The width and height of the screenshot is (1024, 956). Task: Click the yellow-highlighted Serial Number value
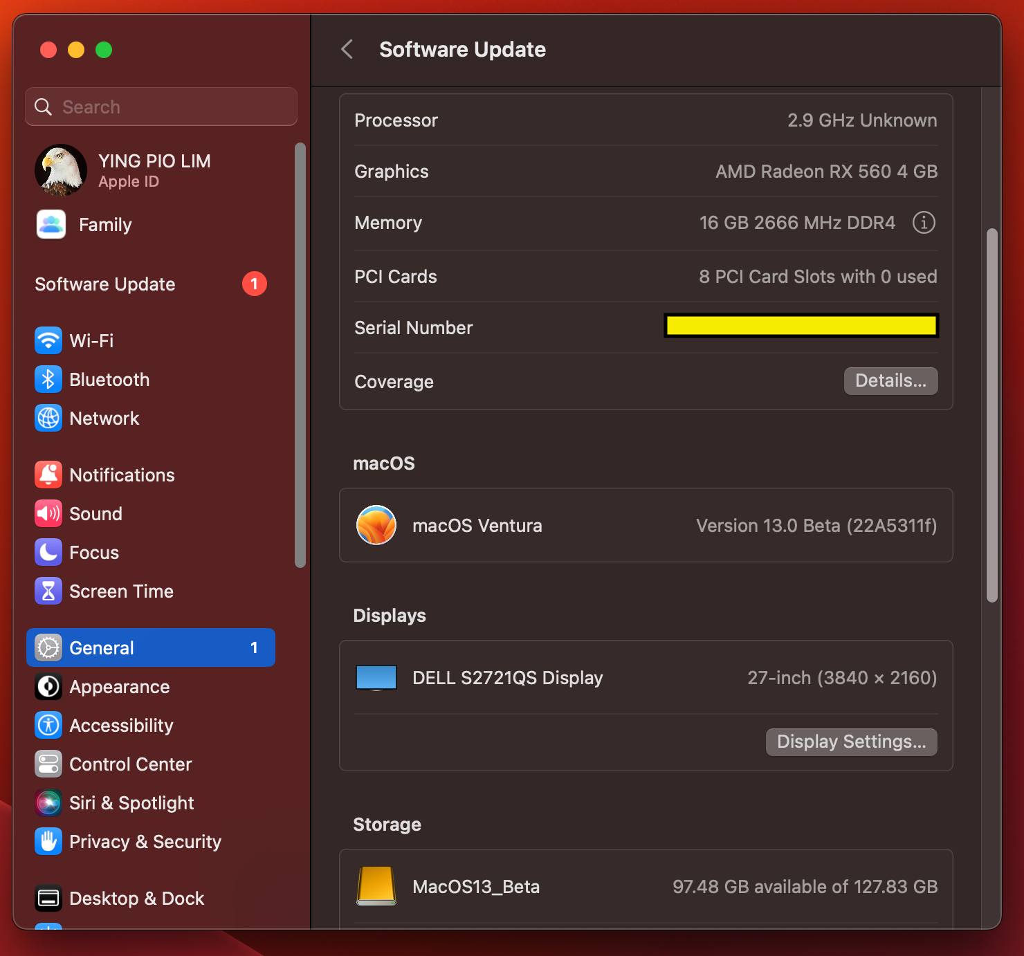pyautogui.click(x=801, y=326)
